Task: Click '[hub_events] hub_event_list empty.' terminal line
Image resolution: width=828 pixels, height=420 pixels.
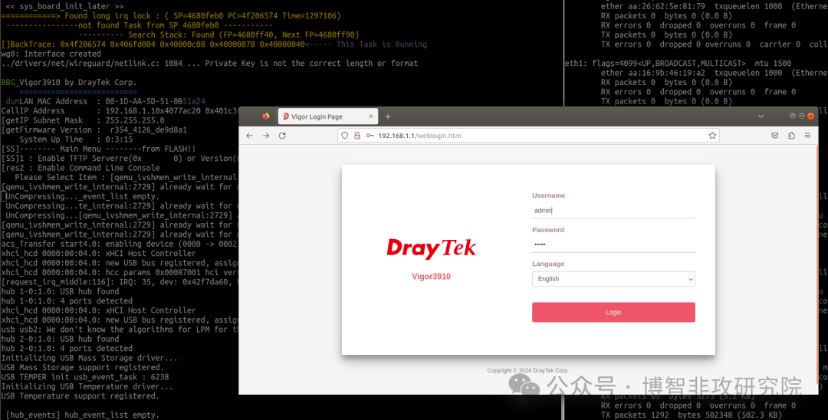Action: click(80, 415)
